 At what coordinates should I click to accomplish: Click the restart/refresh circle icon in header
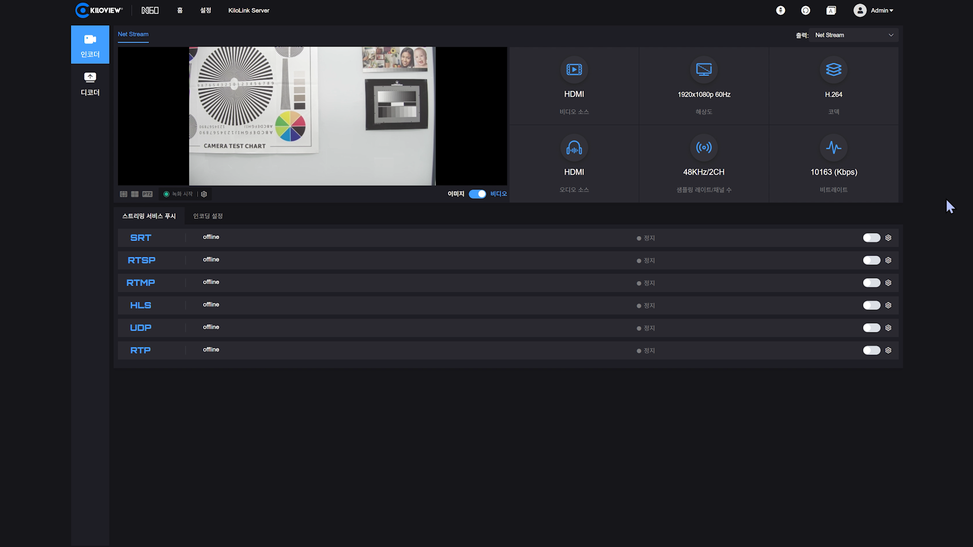point(806,11)
